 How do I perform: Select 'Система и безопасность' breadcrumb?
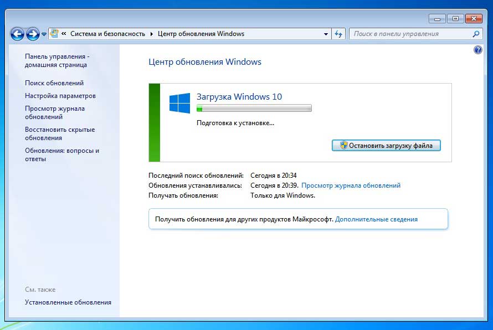tap(107, 34)
